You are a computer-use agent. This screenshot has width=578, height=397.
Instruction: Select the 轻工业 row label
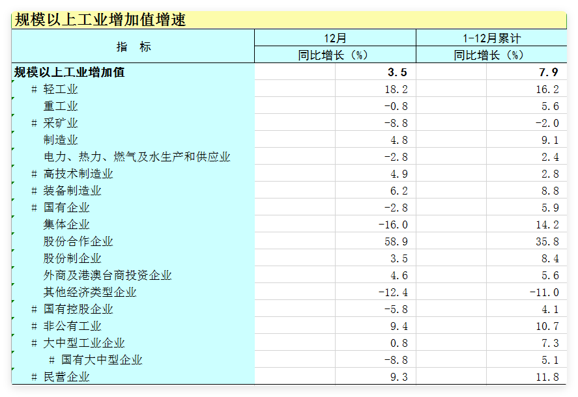coord(61,89)
